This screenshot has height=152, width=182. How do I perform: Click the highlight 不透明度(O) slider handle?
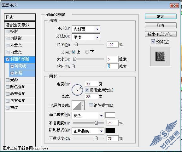96,123
